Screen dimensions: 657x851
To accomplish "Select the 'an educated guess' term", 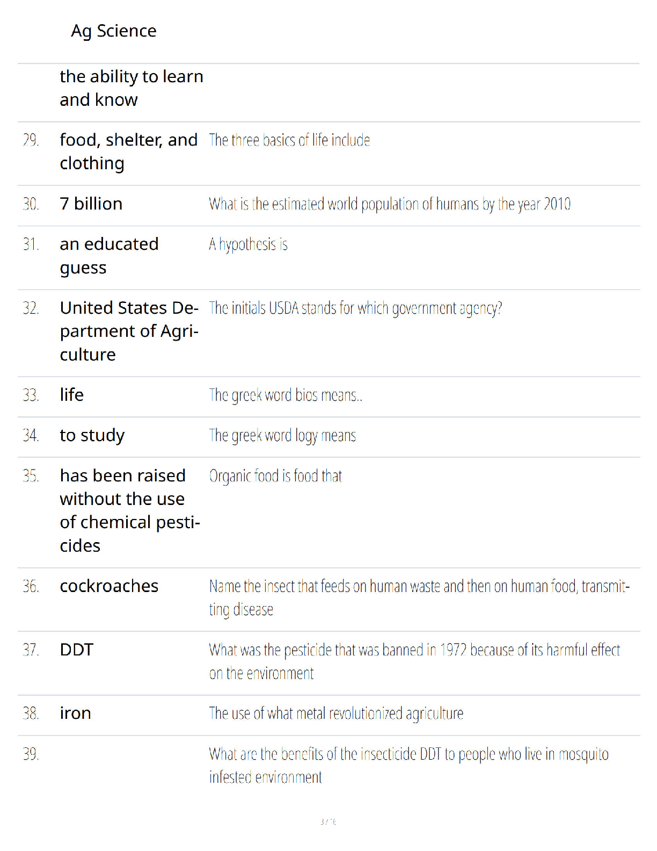I will [109, 256].
